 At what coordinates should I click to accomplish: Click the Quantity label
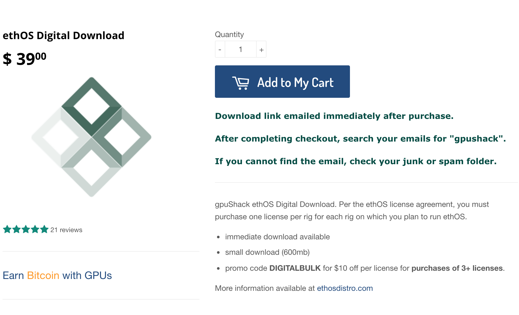pos(229,34)
